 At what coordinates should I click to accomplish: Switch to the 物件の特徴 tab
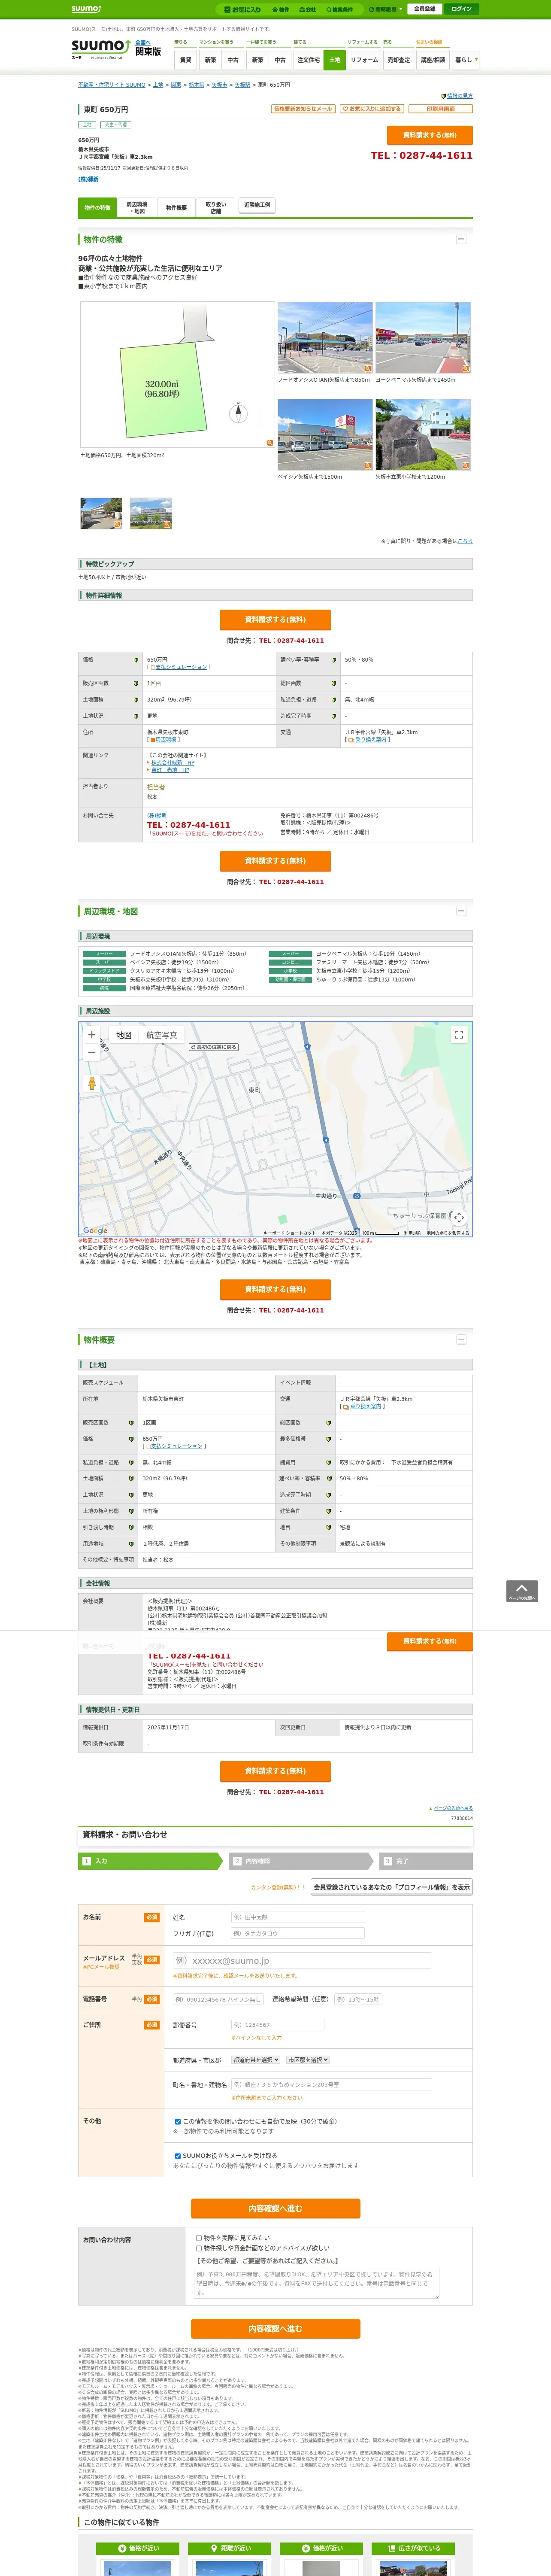[x=97, y=208]
